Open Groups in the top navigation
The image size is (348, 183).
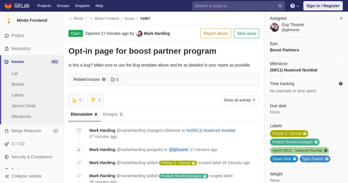(63, 6)
